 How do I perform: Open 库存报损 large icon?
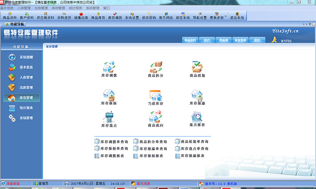click(109, 97)
